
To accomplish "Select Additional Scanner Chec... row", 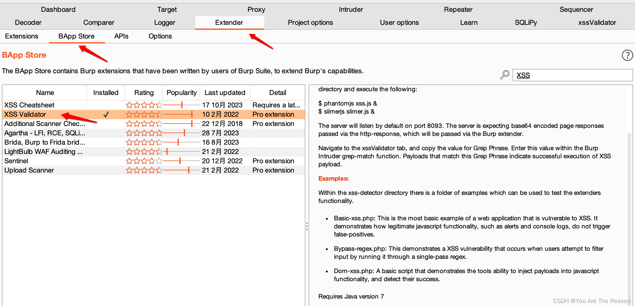I will 154,124.
